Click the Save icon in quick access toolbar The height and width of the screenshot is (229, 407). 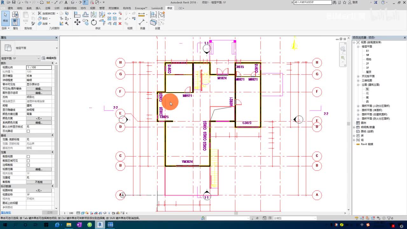point(14,2)
